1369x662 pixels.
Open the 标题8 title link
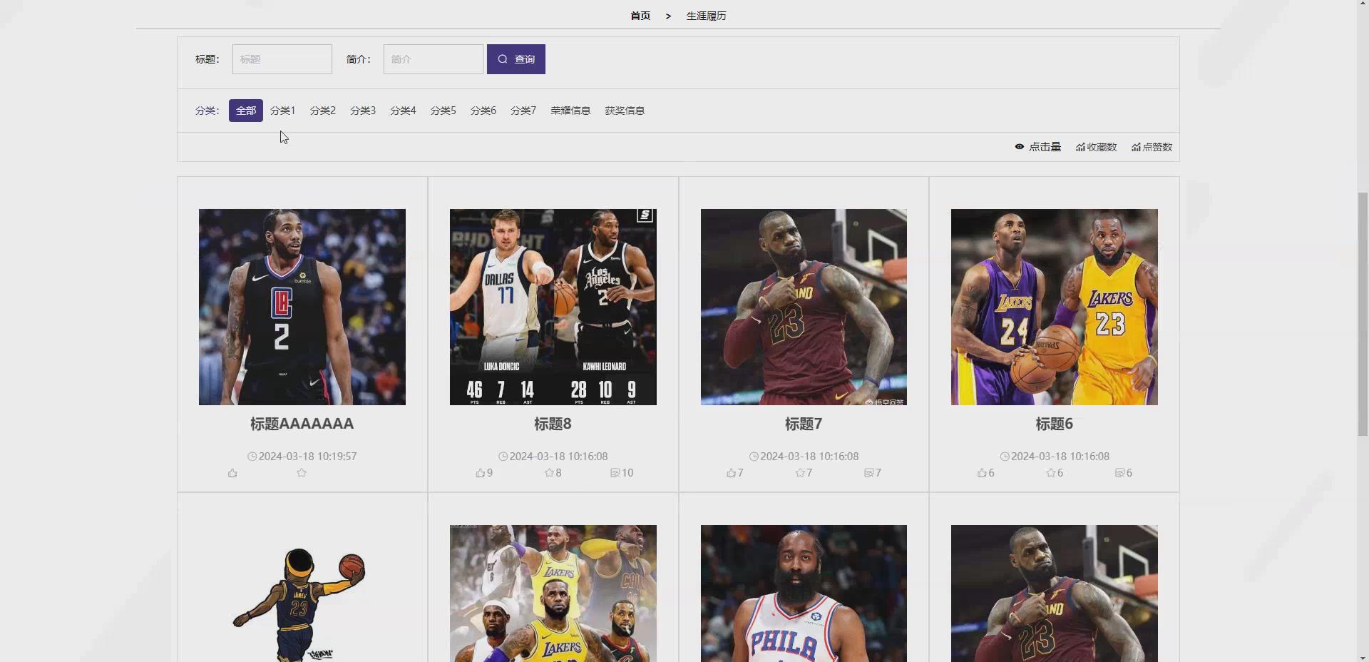553,424
